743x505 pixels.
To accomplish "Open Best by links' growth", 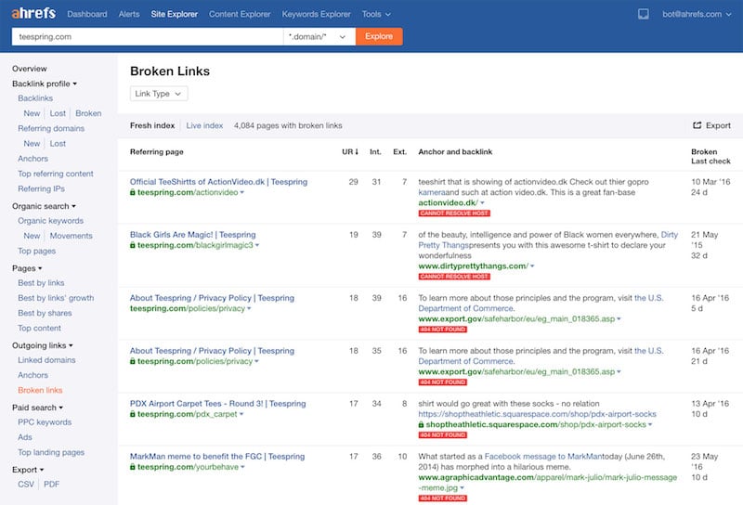I will (56, 298).
